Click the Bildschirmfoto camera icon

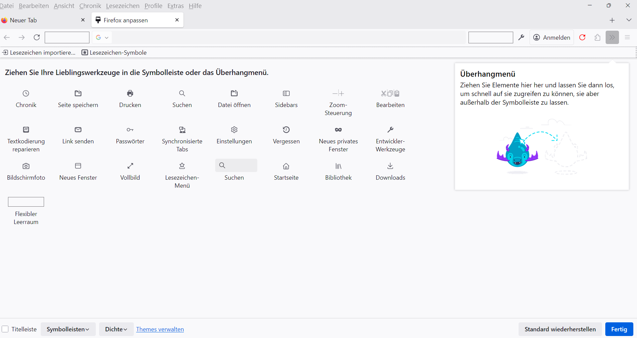[x=26, y=166]
